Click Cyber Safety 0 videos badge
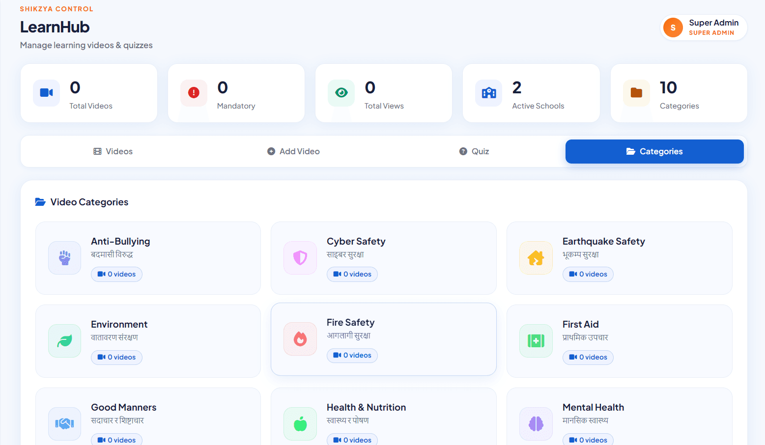Image resolution: width=765 pixels, height=445 pixels. 352,274
